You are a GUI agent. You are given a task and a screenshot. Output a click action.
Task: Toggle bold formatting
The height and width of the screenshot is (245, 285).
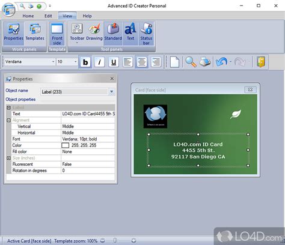(85, 62)
